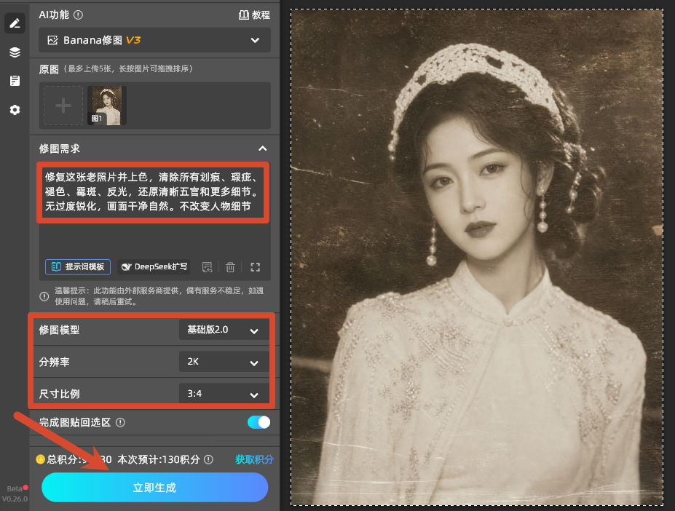Image resolution: width=675 pixels, height=511 pixels.
Task: Click the 原图 section label text
Action: click(49, 69)
